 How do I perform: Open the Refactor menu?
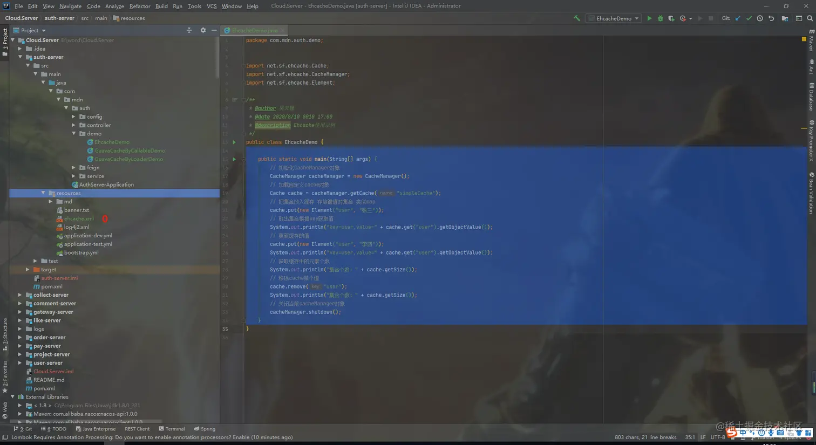(140, 6)
